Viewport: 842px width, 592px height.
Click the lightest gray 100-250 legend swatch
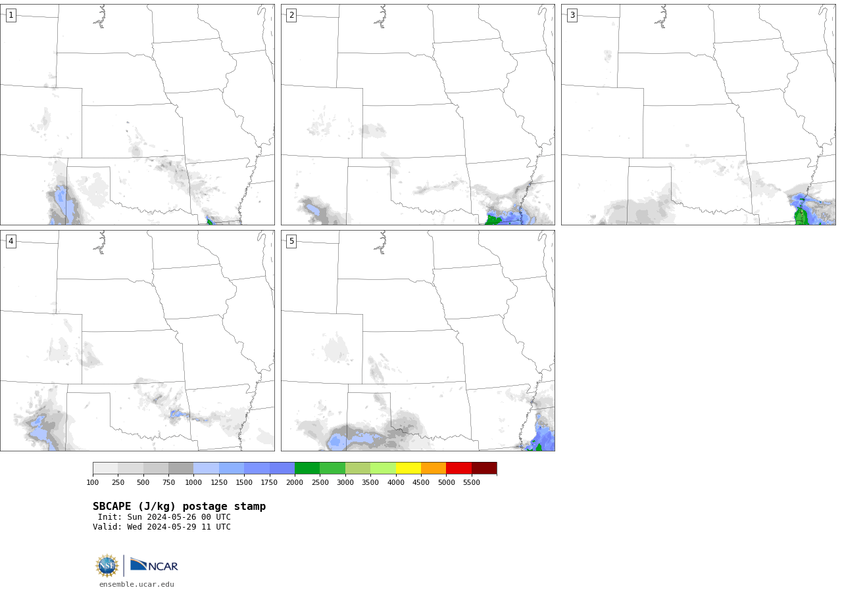point(105,468)
